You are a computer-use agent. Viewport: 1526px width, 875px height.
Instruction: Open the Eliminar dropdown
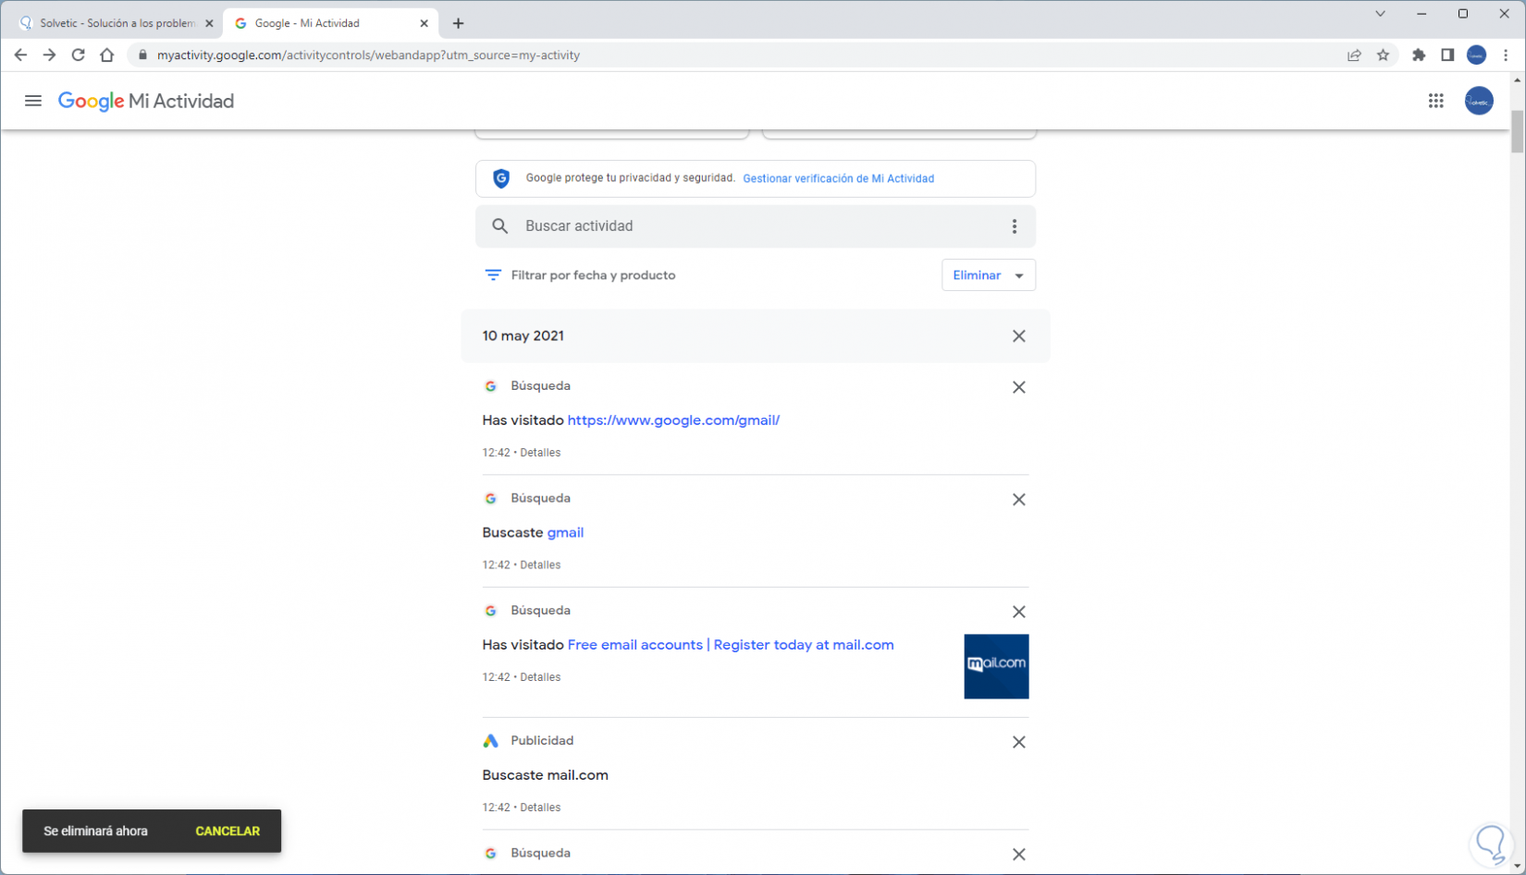[x=989, y=275]
